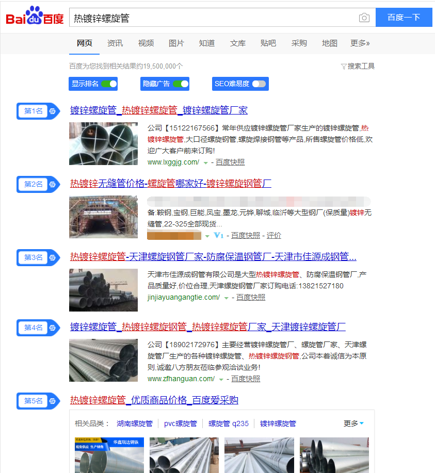Image resolution: width=435 pixels, height=473 pixels.
Task: Open fourth result spiral pipe thumbnail
Action: click(103, 360)
